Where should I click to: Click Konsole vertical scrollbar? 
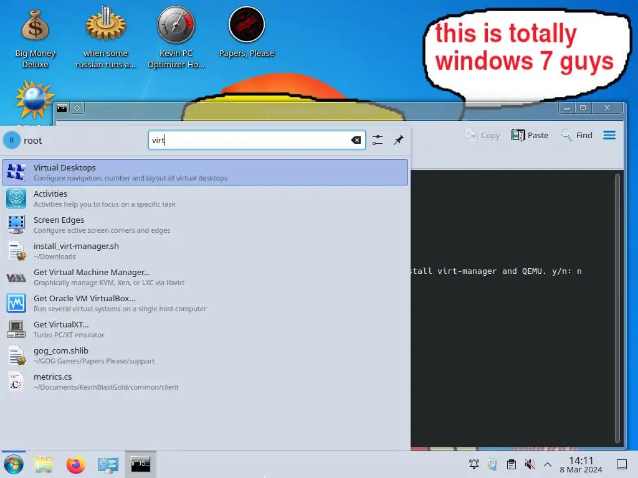coord(617,309)
